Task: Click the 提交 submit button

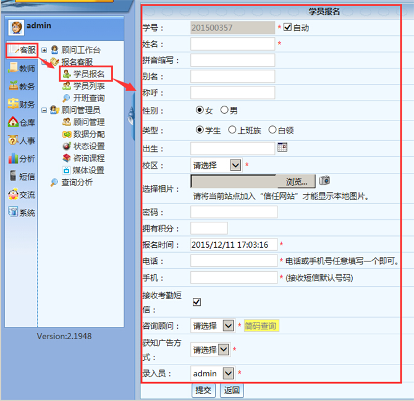Action: tap(203, 390)
